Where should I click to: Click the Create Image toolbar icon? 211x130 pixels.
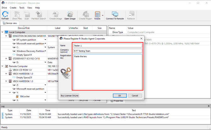pos(55,15)
